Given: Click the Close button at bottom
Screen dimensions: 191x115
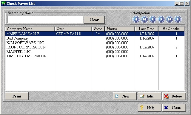Looking at the screenshot, I should [x=174, y=108].
